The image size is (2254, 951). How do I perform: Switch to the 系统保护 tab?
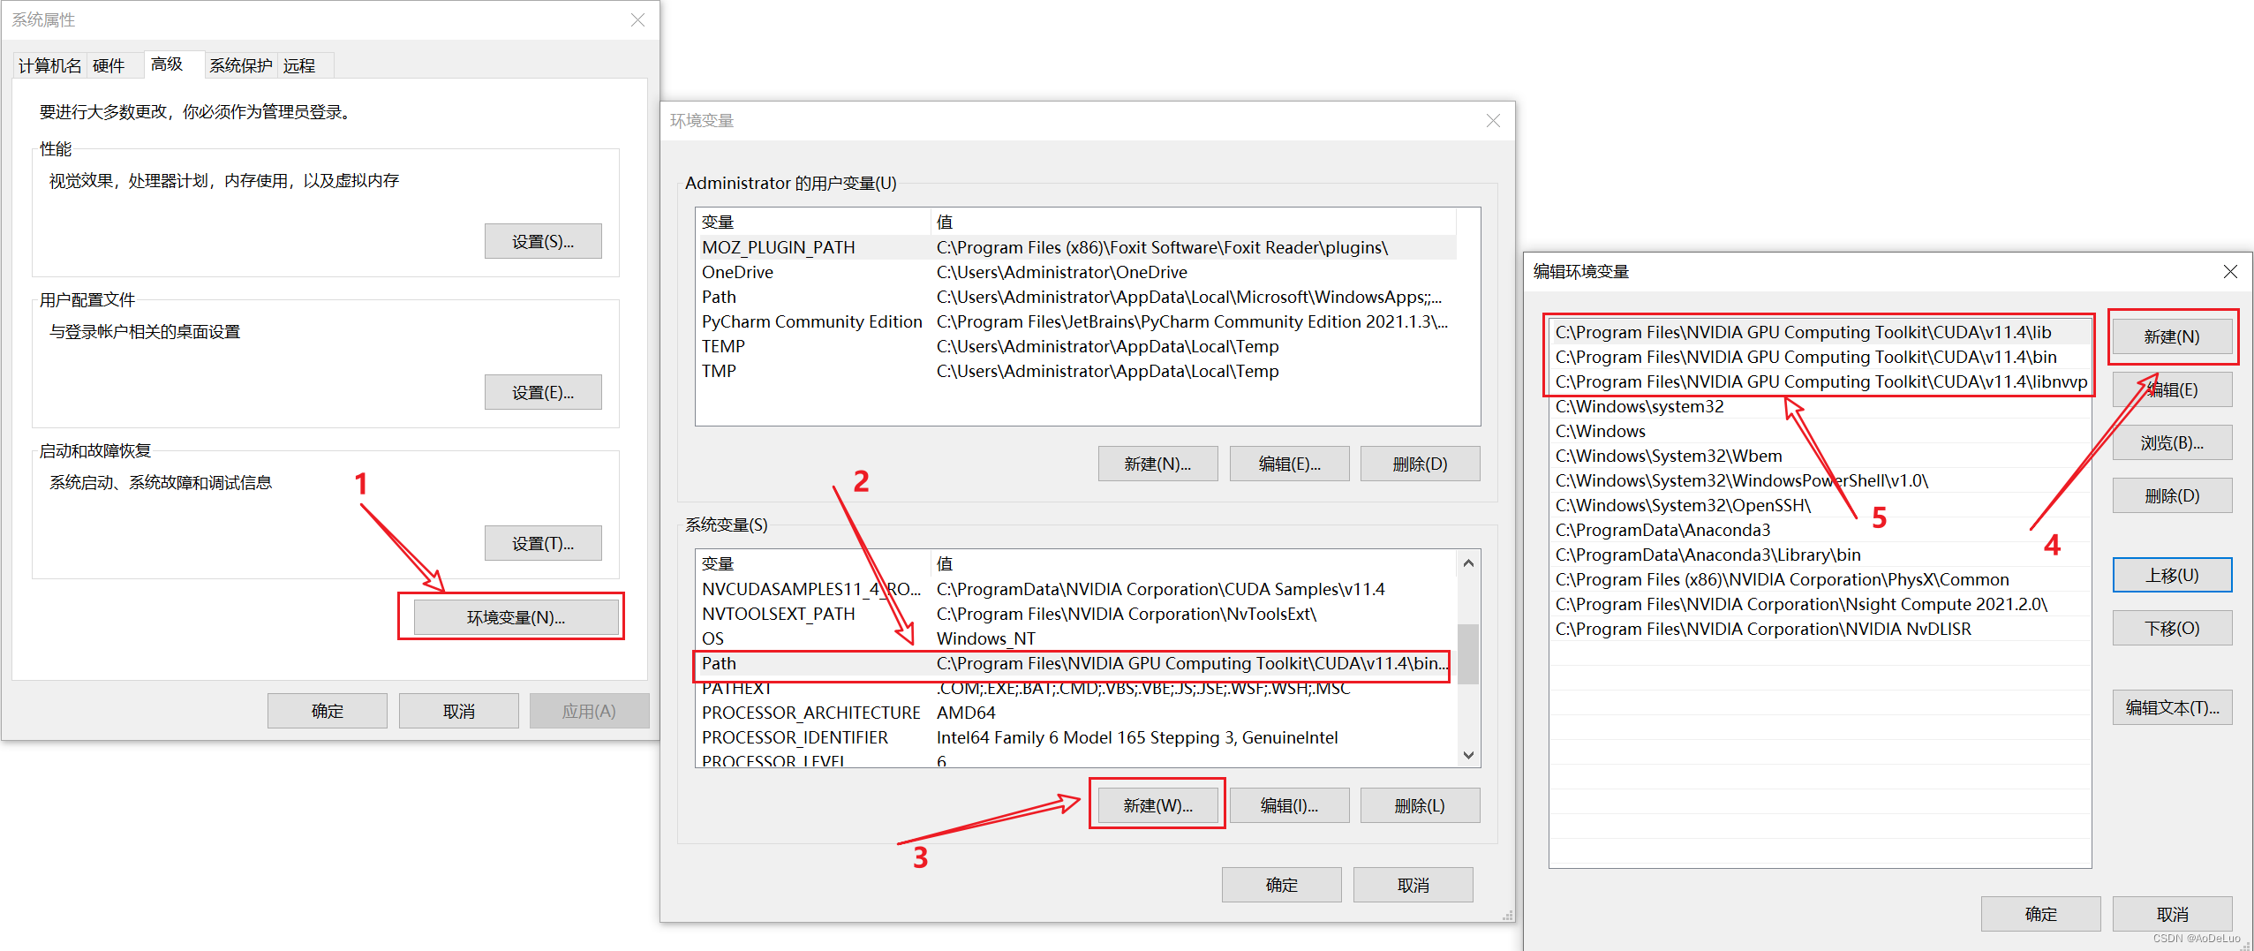coord(240,64)
